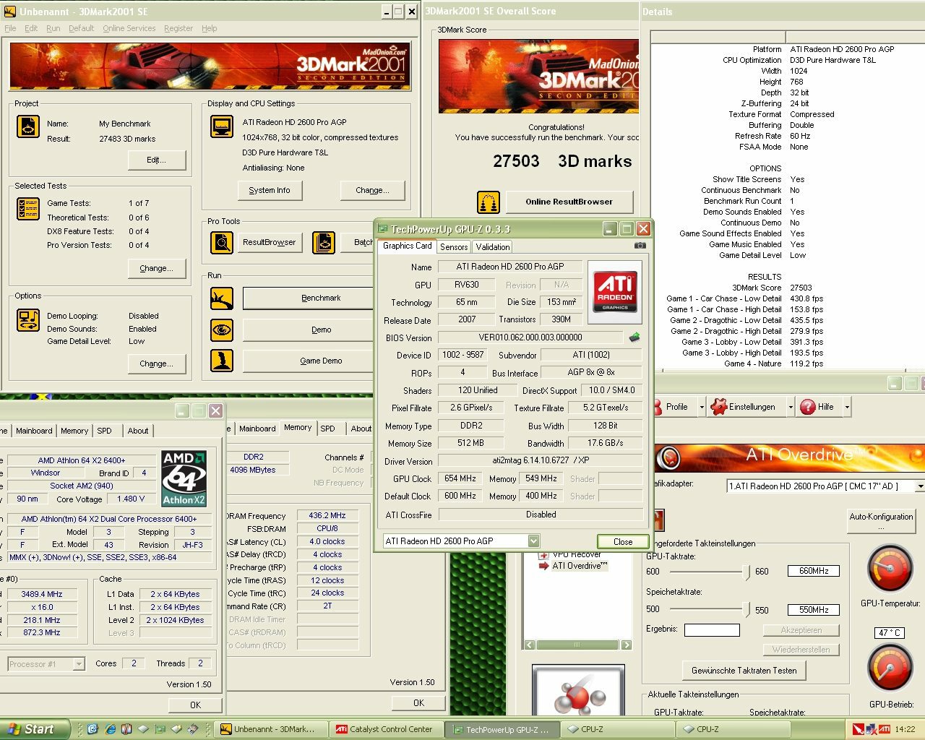The image size is (925, 740).
Task: Click the Online ResultBrowser button
Action: click(x=569, y=202)
